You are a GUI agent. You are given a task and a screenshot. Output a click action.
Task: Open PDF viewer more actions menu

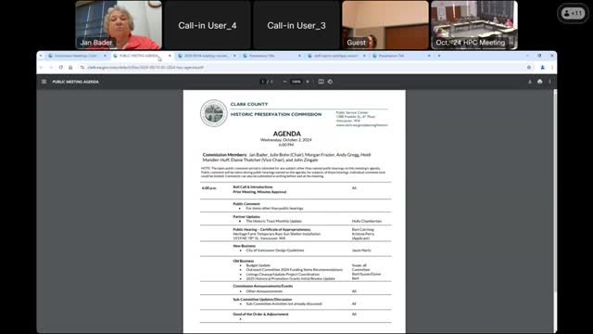tap(549, 82)
